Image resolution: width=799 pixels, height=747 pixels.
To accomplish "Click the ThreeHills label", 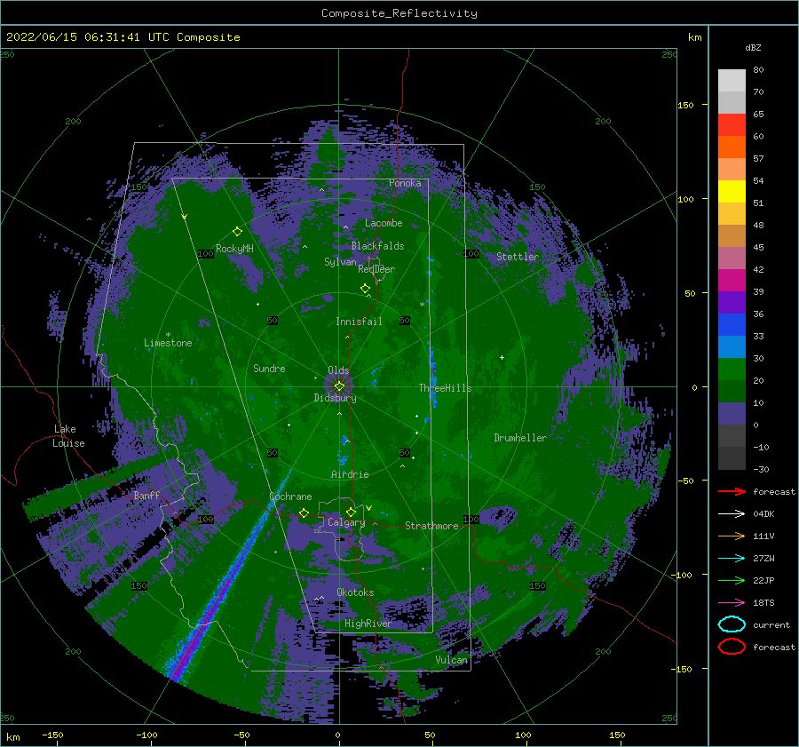I will 446,388.
